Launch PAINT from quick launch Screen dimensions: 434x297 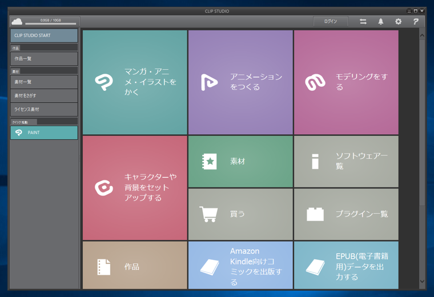point(44,133)
